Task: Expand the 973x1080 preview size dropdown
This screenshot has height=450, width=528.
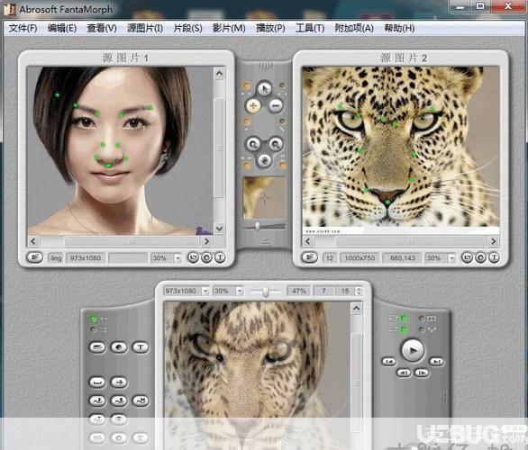Action: (205, 291)
